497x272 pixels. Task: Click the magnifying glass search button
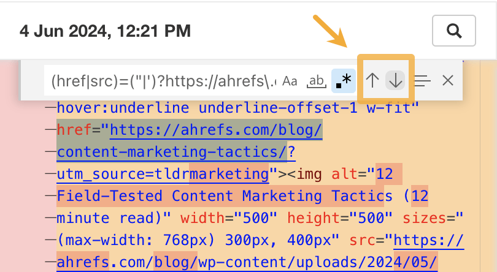coord(454,30)
